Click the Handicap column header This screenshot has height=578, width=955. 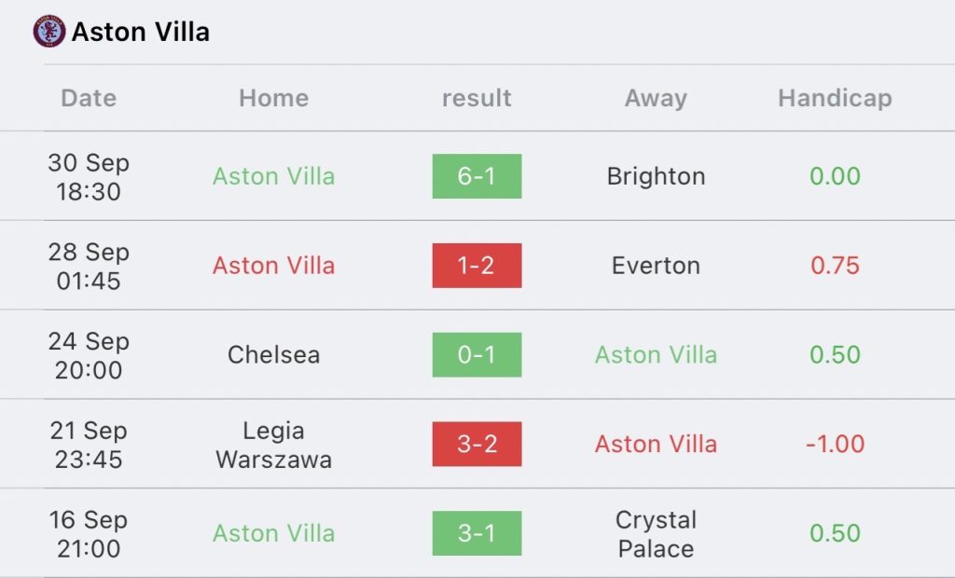pos(835,98)
